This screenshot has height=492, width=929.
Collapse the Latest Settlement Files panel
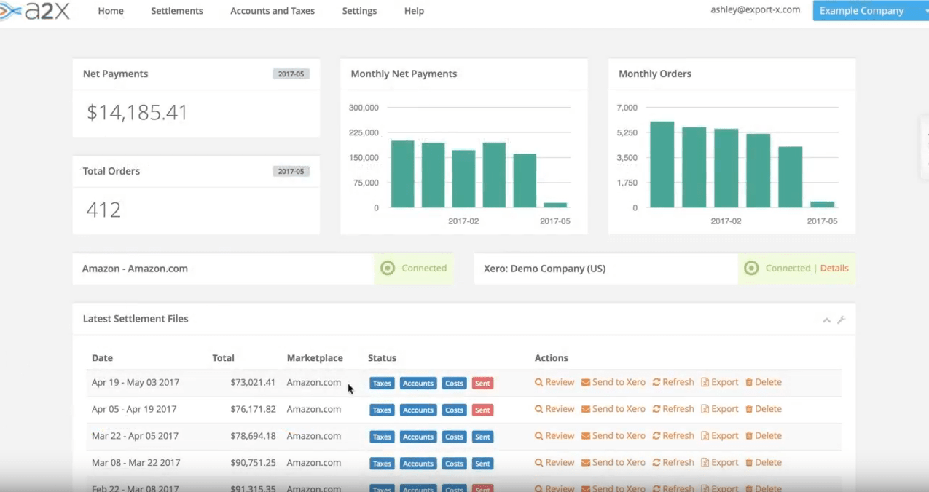[826, 320]
